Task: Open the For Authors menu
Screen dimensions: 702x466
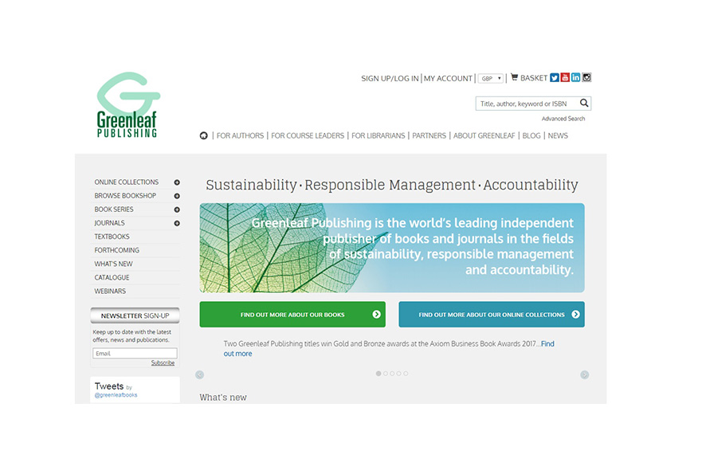Action: [x=240, y=135]
